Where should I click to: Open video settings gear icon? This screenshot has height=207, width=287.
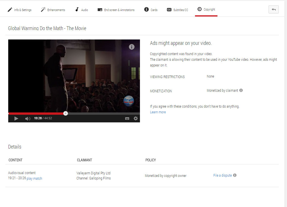[136, 118]
